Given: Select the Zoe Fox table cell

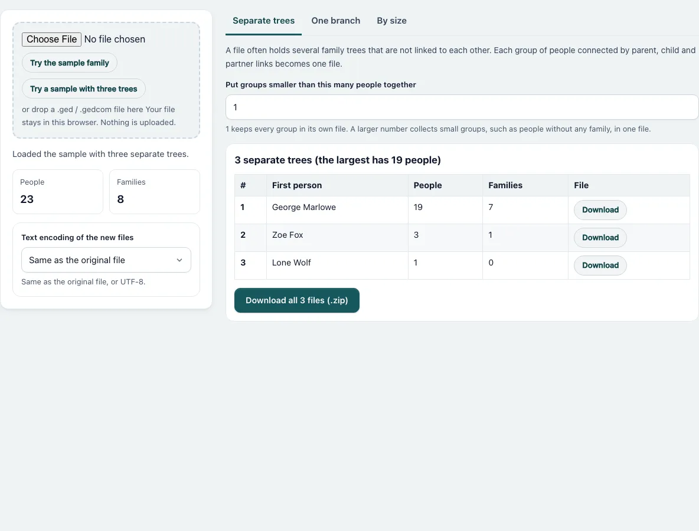Looking at the screenshot, I should tap(337, 237).
